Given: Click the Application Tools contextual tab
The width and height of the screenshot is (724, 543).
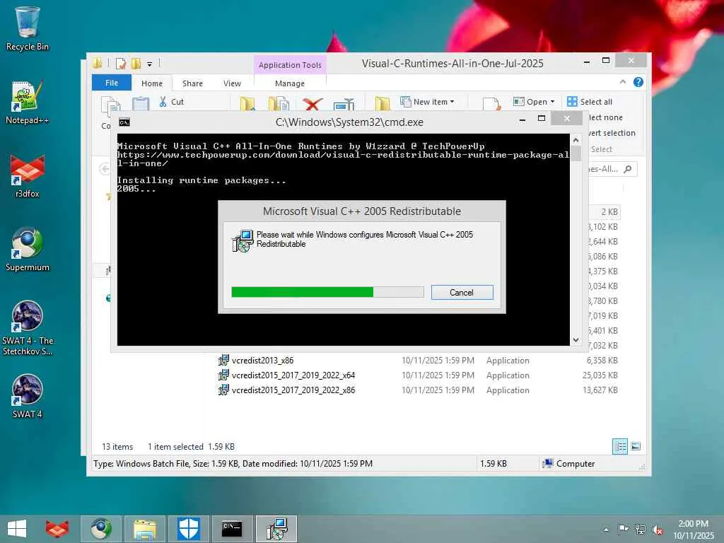Looking at the screenshot, I should pyautogui.click(x=290, y=65).
